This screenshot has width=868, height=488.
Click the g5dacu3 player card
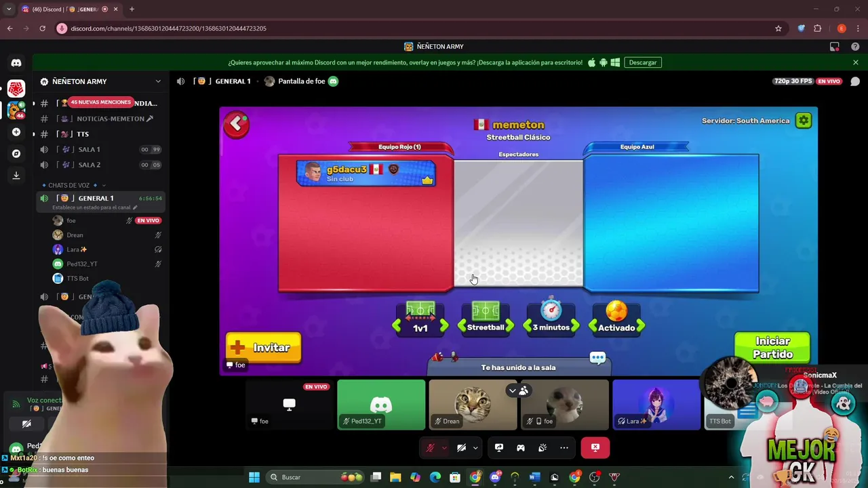pos(366,173)
